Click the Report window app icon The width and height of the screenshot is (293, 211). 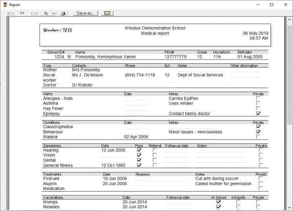5,5
